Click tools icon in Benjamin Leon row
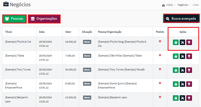Image resolution: width=201 pixels, height=107 pixels. point(182,98)
